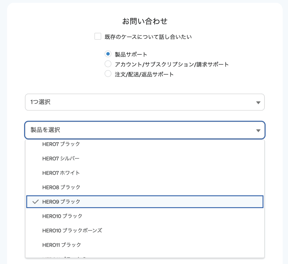Open the 1つ選択 dropdown
This screenshot has width=288, height=264.
[145, 102]
